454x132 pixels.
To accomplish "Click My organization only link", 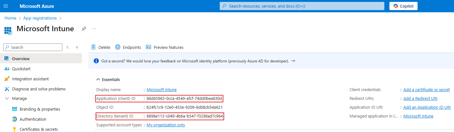I will [x=166, y=125].
